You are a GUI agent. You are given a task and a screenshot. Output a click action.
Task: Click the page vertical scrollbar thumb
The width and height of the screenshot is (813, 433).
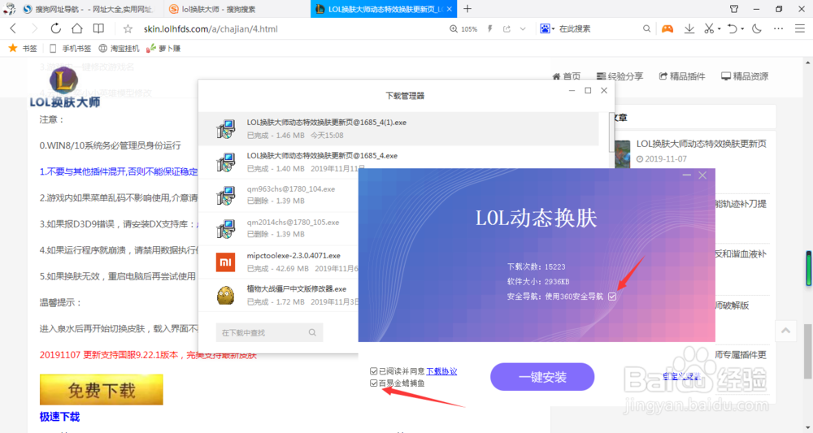(x=808, y=352)
